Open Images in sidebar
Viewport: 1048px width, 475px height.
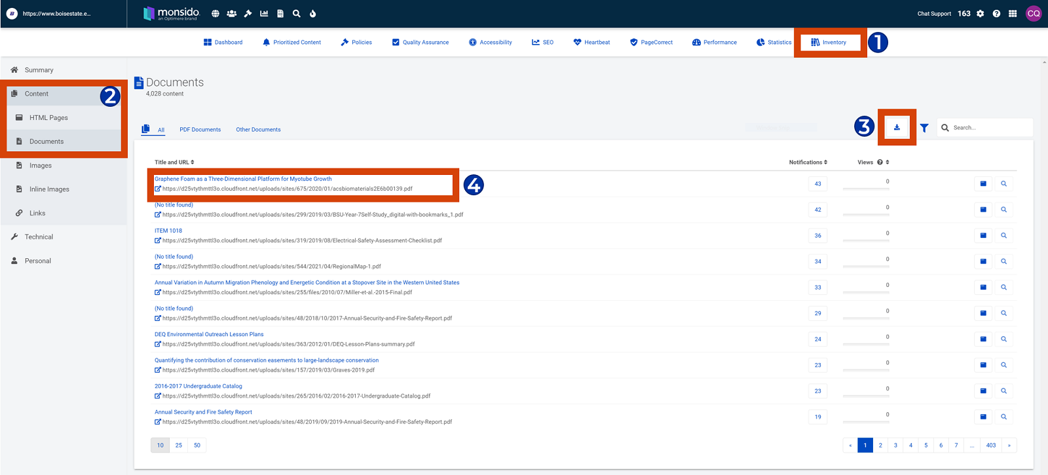[64, 166]
